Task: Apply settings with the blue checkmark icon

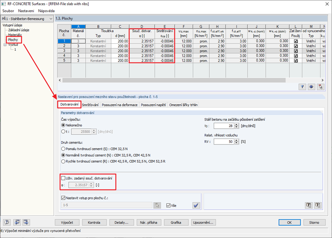Action: click(x=196, y=205)
